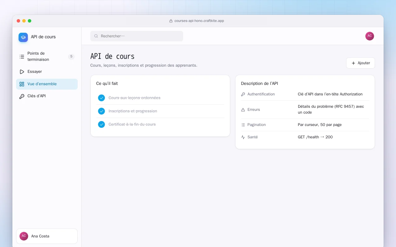Open Points de terminaison in the sidebar
Screen dimensions: 396x247
(47, 57)
